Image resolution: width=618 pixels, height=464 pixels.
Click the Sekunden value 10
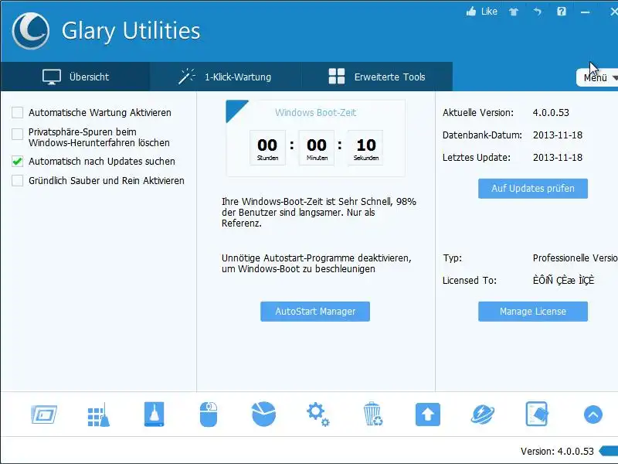click(x=366, y=145)
